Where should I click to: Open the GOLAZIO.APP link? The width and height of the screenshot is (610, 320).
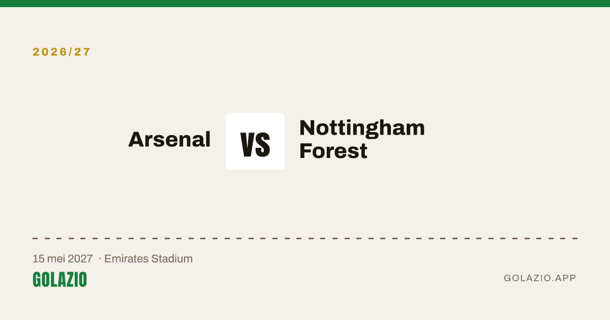[540, 278]
